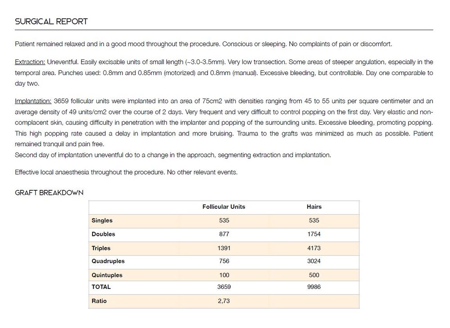Select the 2,73 ratio value cell
This screenshot has height=328, width=450.
[224, 301]
